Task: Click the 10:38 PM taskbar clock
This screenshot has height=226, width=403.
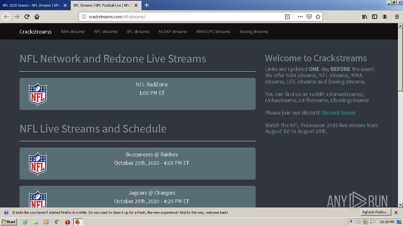Action: [x=387, y=222]
